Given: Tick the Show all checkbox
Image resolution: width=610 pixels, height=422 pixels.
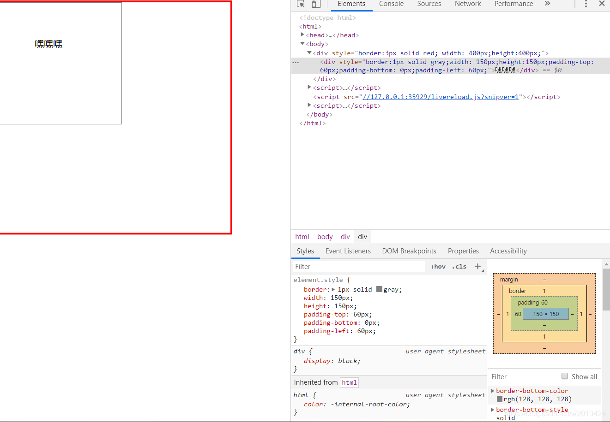Looking at the screenshot, I should [x=565, y=376].
